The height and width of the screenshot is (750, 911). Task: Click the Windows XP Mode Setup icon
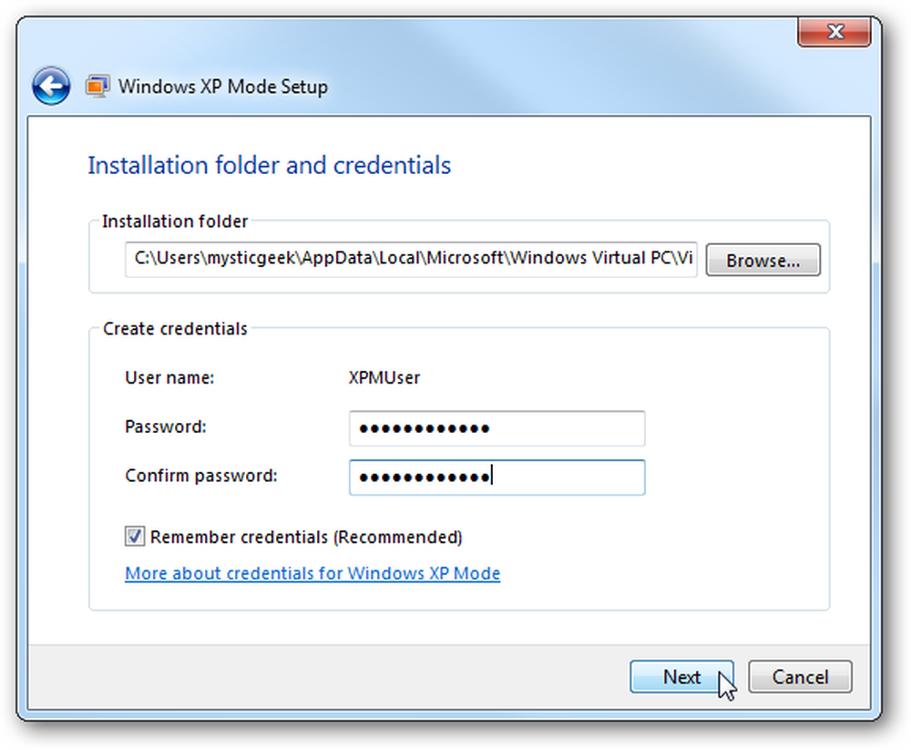pos(97,86)
